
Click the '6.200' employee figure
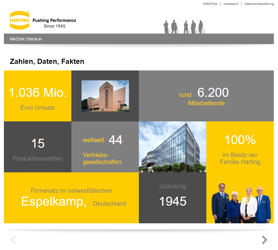click(213, 92)
